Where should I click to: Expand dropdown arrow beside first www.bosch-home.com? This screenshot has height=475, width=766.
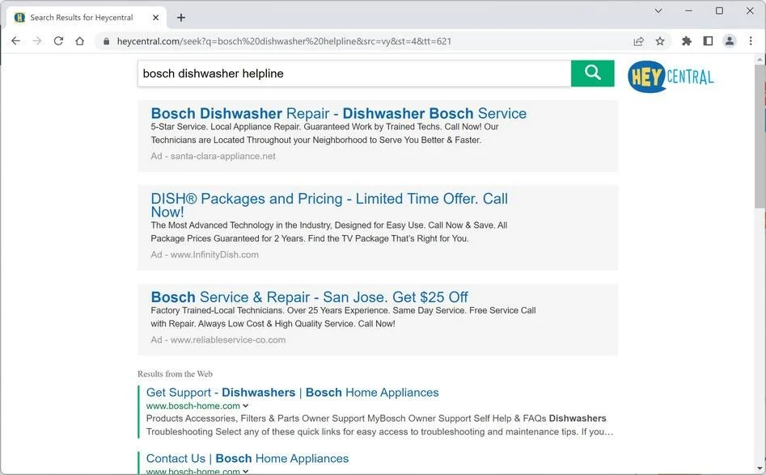click(x=245, y=406)
